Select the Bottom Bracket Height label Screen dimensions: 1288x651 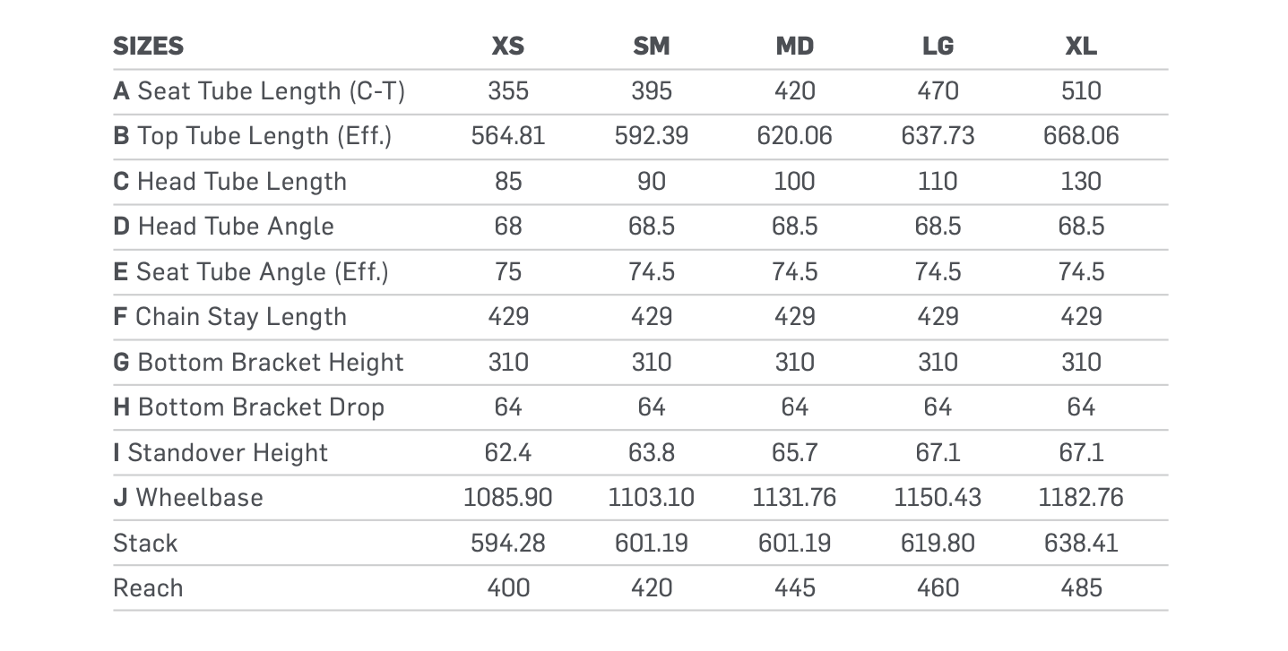click(x=259, y=362)
